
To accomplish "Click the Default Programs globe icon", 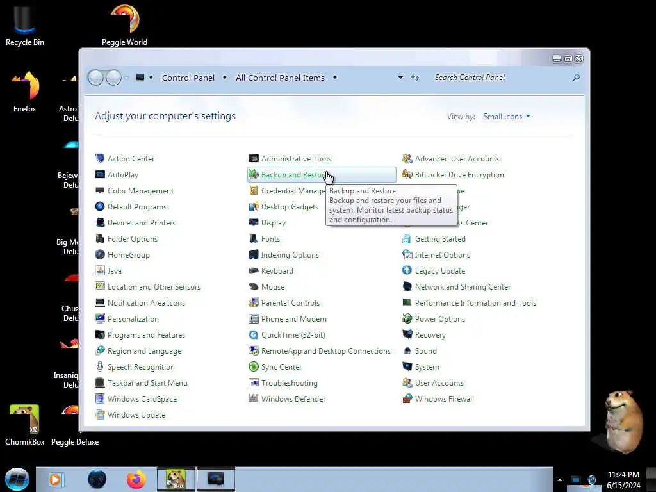I will tap(99, 206).
